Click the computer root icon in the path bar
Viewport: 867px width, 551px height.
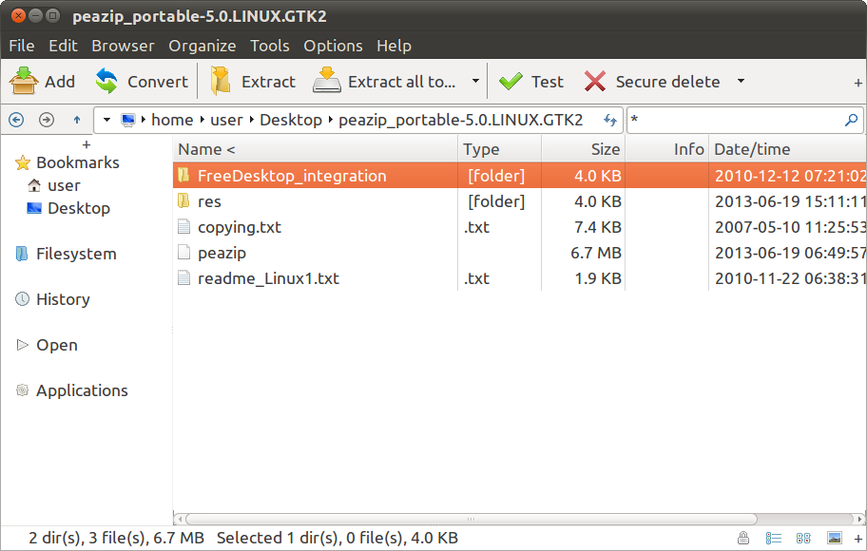pos(128,120)
